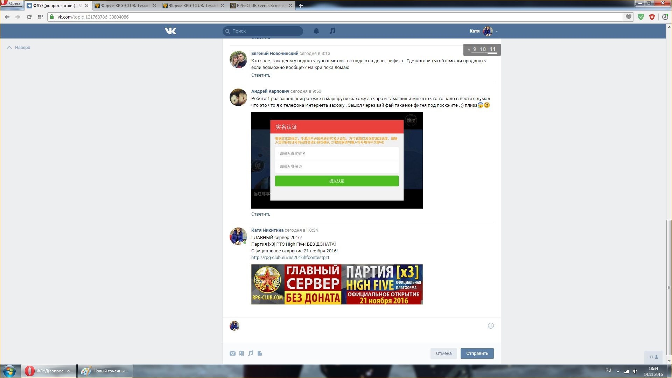
Task: Go forward in browser history
Action: tap(18, 17)
